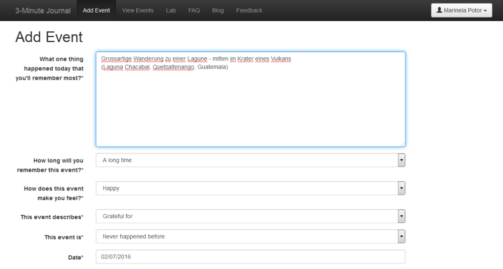This screenshot has width=503, height=269.
Task: Click the arrow of 'Never happened before' select
Action: click(401, 236)
